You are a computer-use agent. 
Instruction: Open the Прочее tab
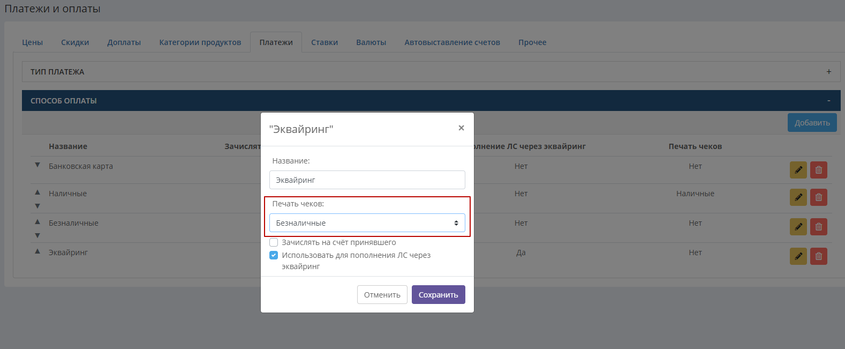[532, 42]
